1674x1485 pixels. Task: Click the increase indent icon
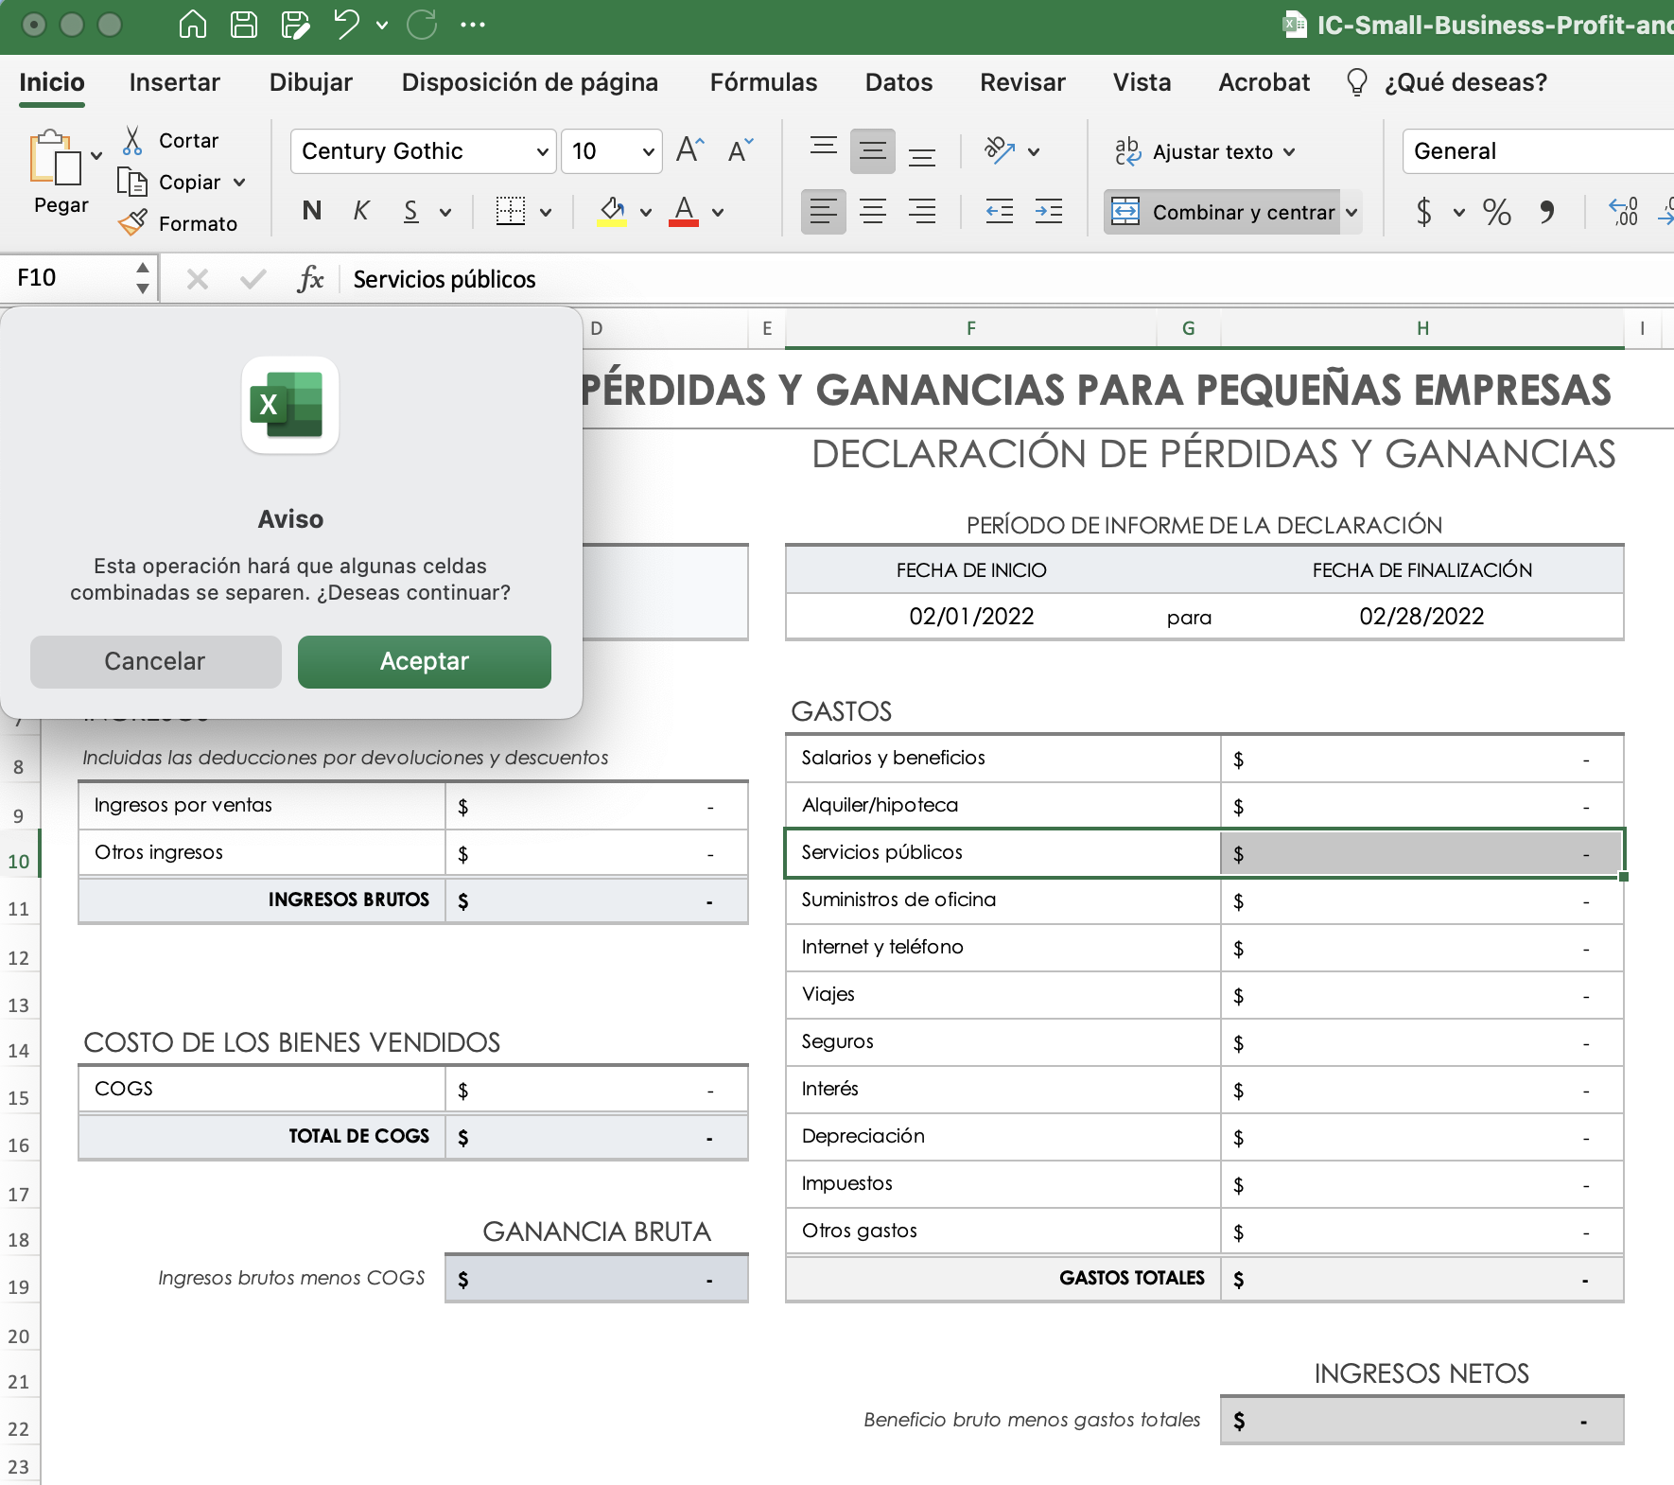tap(1049, 211)
